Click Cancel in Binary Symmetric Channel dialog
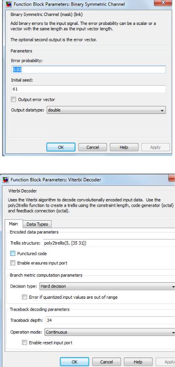175x367 pixels. click(x=92, y=147)
